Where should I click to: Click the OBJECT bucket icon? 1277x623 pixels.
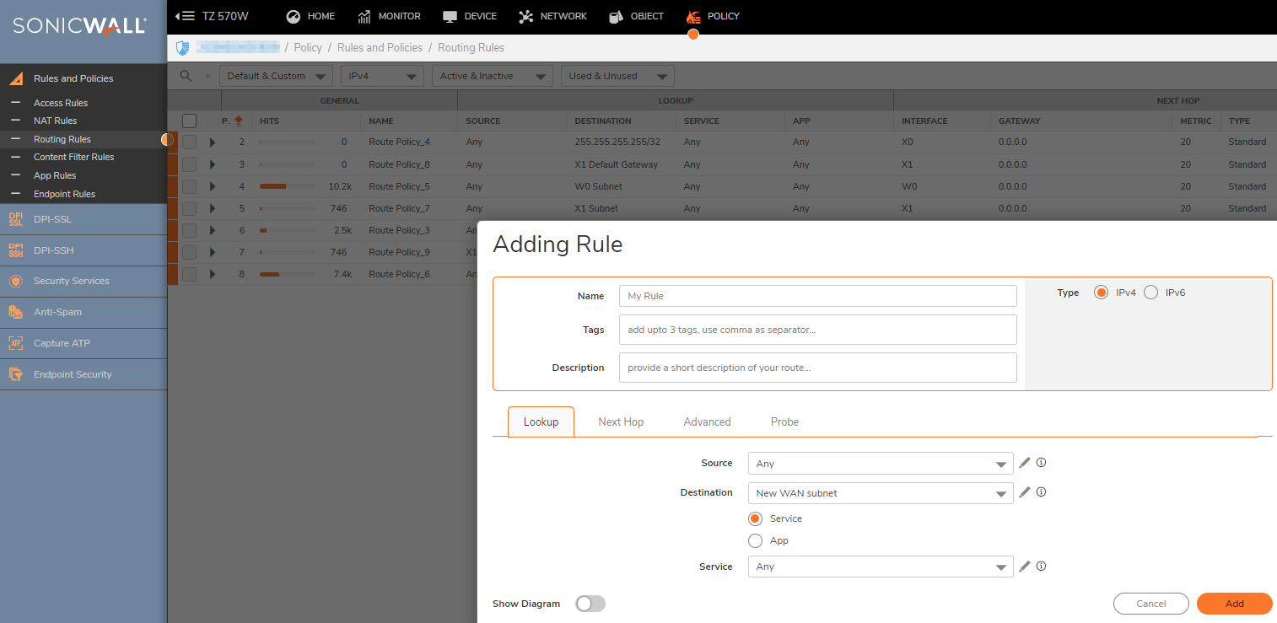616,17
